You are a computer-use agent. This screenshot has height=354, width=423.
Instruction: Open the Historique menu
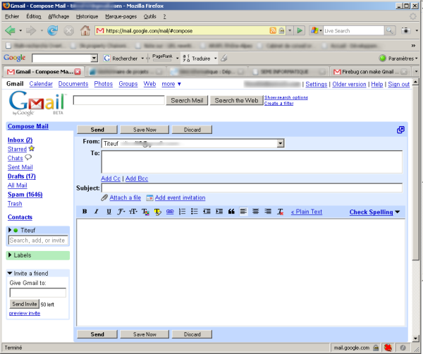click(x=87, y=16)
